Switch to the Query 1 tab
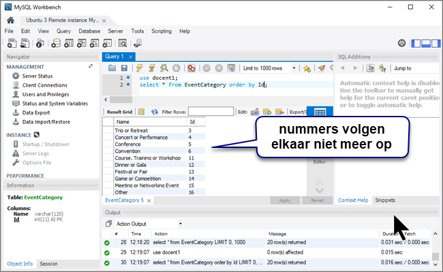This screenshot has height=272, width=443. (x=114, y=57)
